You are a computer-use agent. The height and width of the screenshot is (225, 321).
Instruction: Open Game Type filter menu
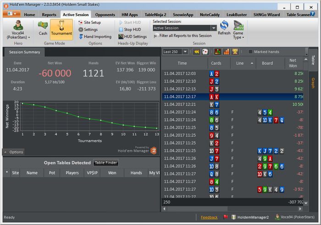[x=238, y=30]
